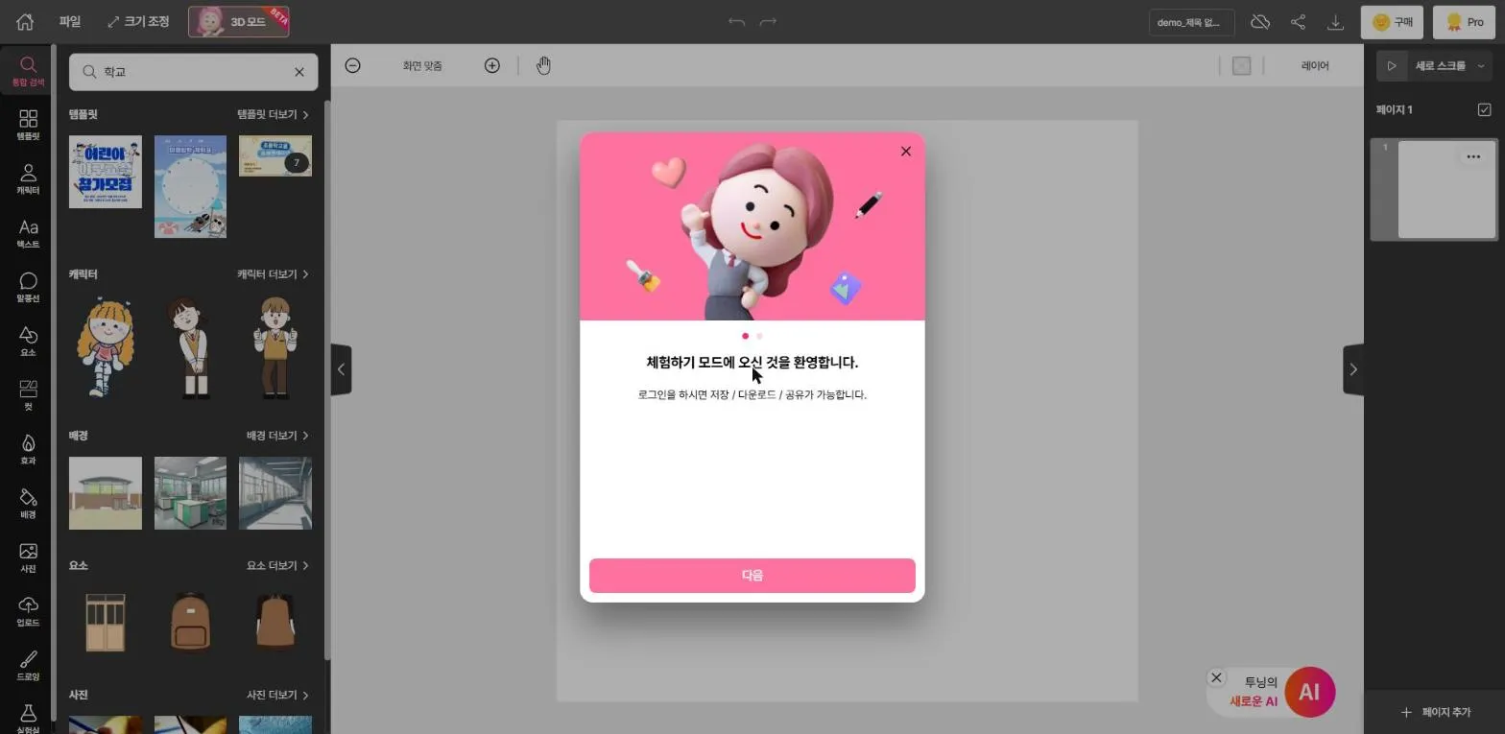Expand 사진 더보기 list
The width and height of the screenshot is (1505, 734).
[277, 695]
